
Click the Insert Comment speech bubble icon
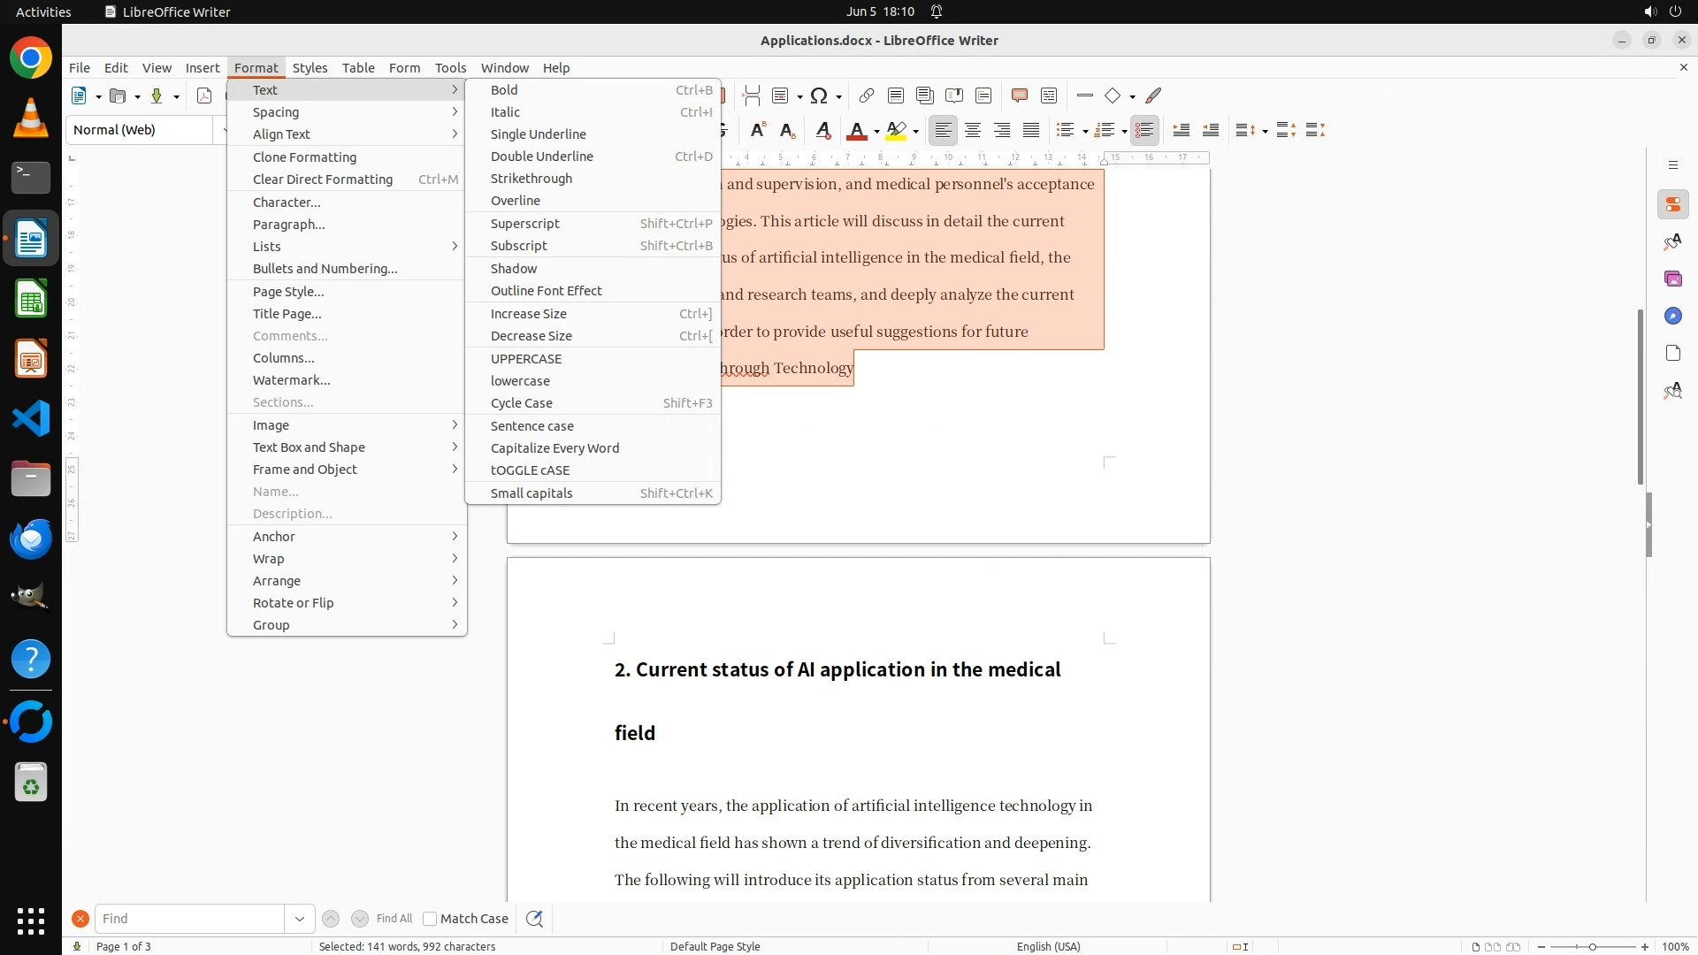tap(1019, 95)
